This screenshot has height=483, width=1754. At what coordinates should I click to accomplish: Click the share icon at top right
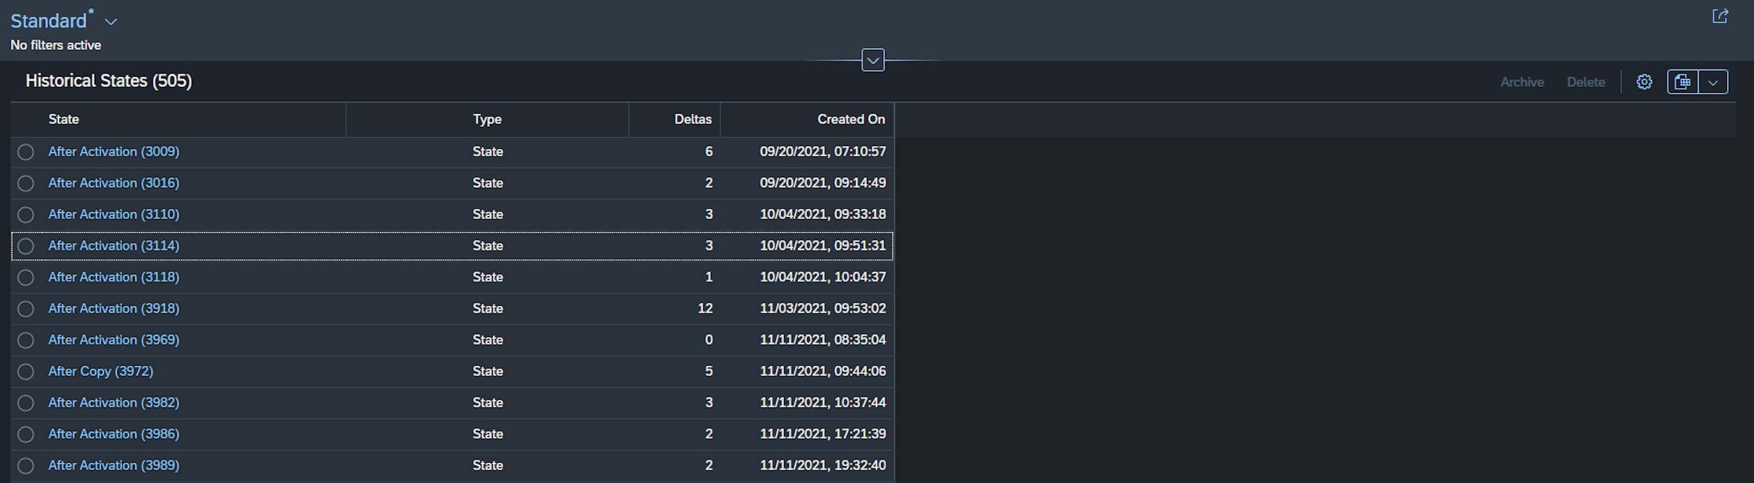pyautogui.click(x=1720, y=16)
